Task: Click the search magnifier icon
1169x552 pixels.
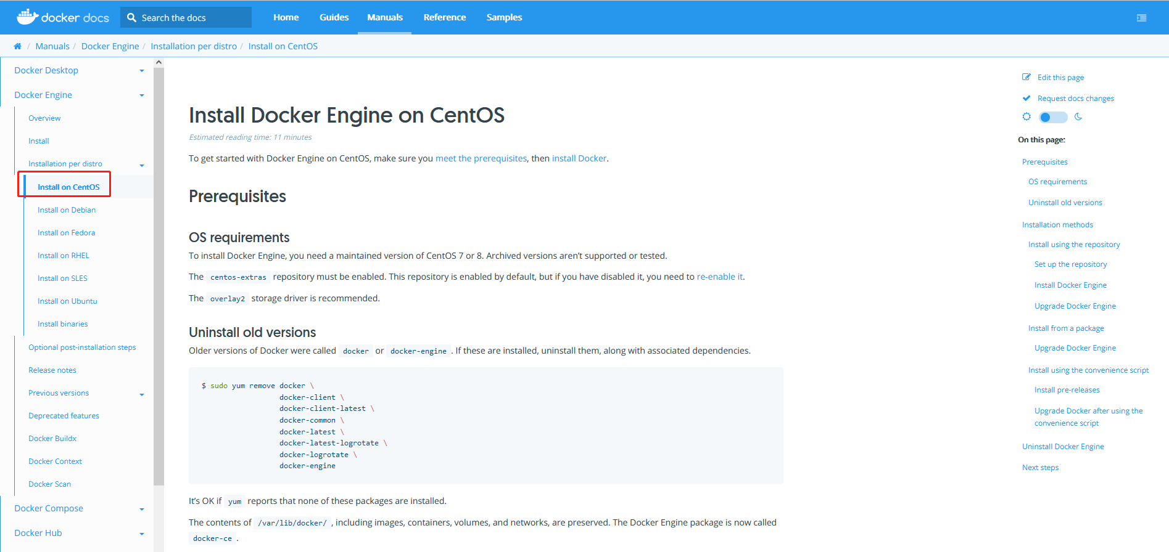Action: 131,18
